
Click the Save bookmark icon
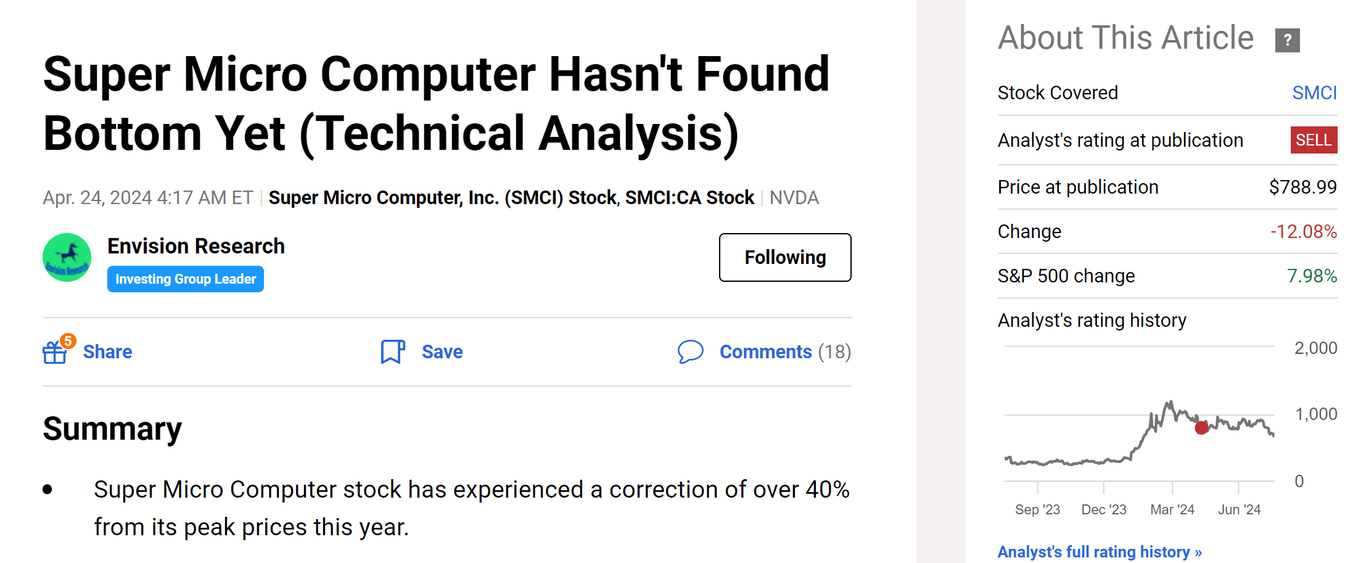[x=392, y=351]
